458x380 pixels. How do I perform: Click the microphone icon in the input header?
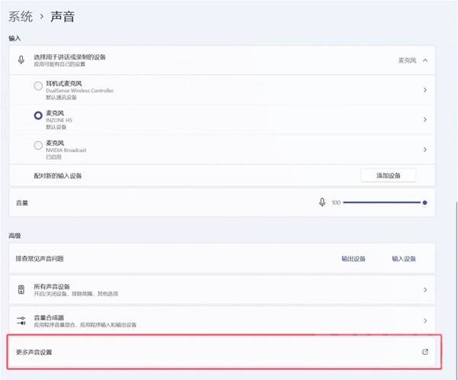(21, 60)
